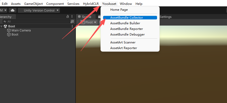Open Unity Version Control dropdown
227x103 pixels.
39,10
